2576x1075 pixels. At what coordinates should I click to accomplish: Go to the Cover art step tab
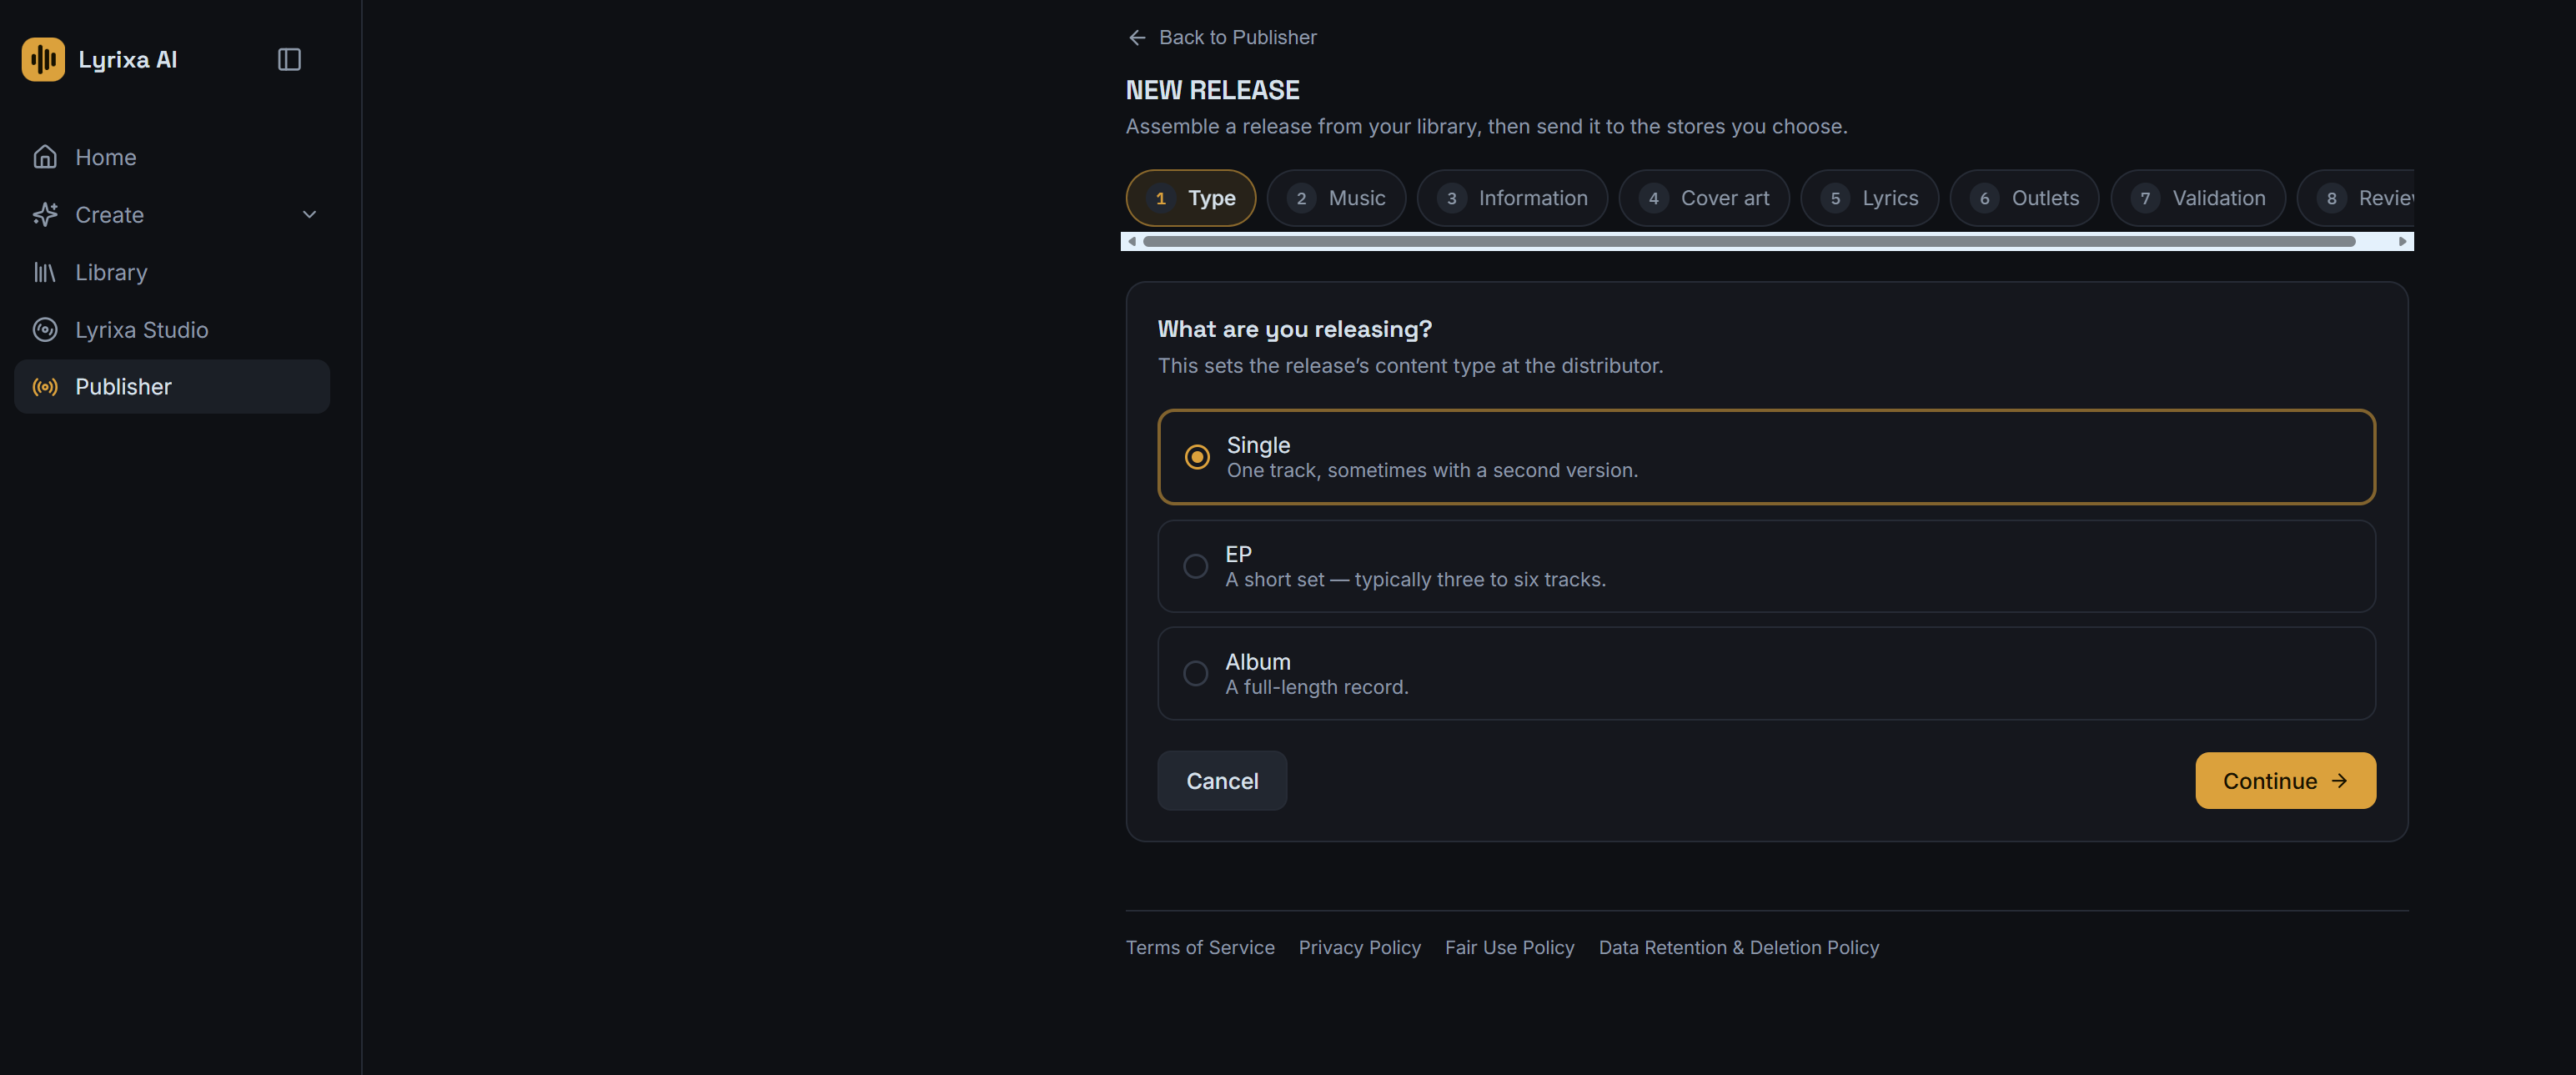pyautogui.click(x=1704, y=198)
